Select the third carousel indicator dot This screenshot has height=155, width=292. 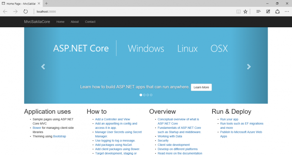tap(148, 95)
